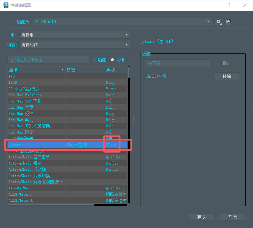Click the 按下键 hotkey input field

(179, 63)
